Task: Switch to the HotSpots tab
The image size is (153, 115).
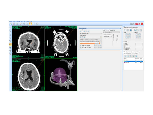Action: pos(139,52)
